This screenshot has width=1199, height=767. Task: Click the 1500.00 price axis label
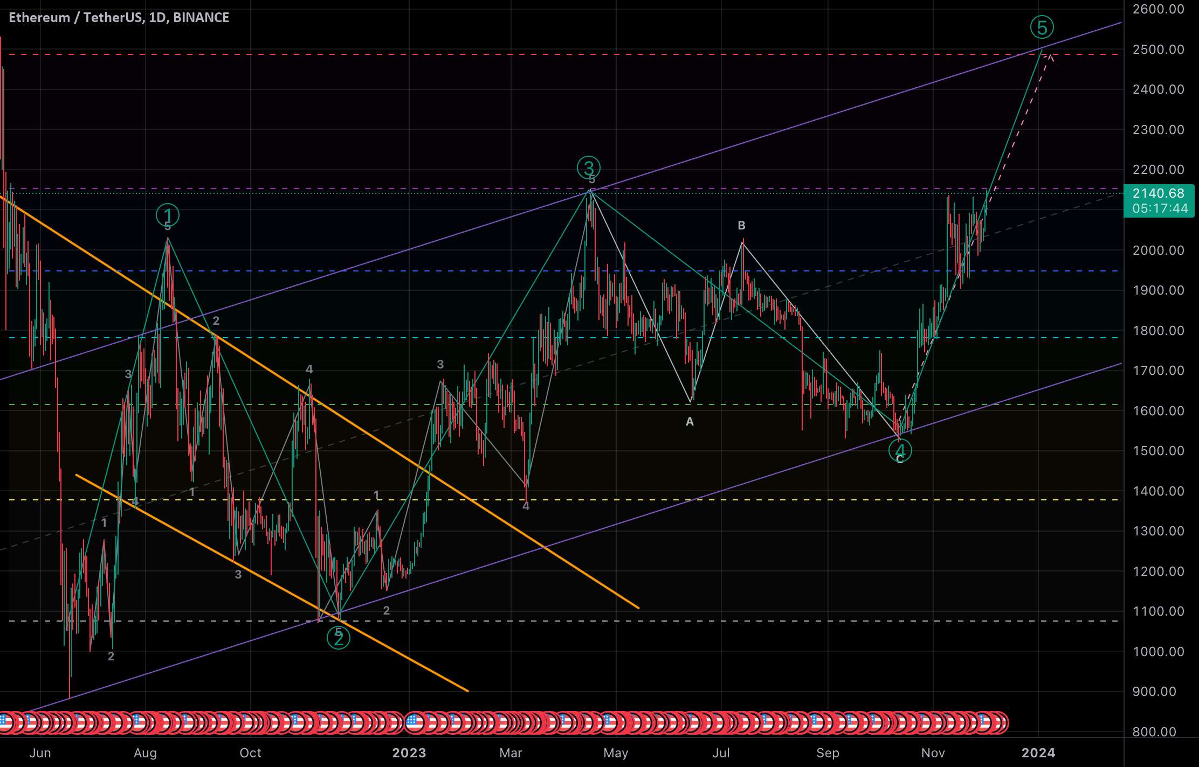[x=1159, y=451]
